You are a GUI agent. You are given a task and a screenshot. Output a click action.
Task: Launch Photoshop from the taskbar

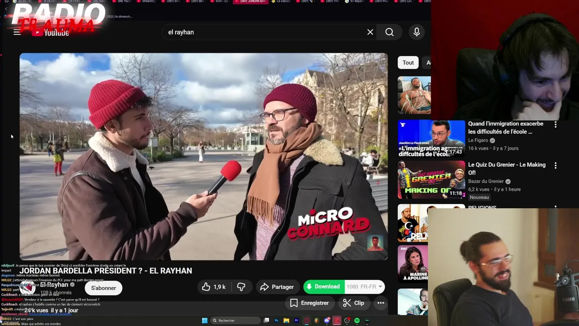click(276, 321)
